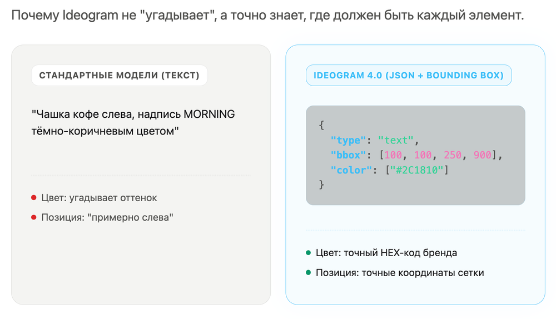Select the "Чашка кофе слева" prompt quote
Image resolution: width=556 pixels, height=319 pixels.
[133, 123]
